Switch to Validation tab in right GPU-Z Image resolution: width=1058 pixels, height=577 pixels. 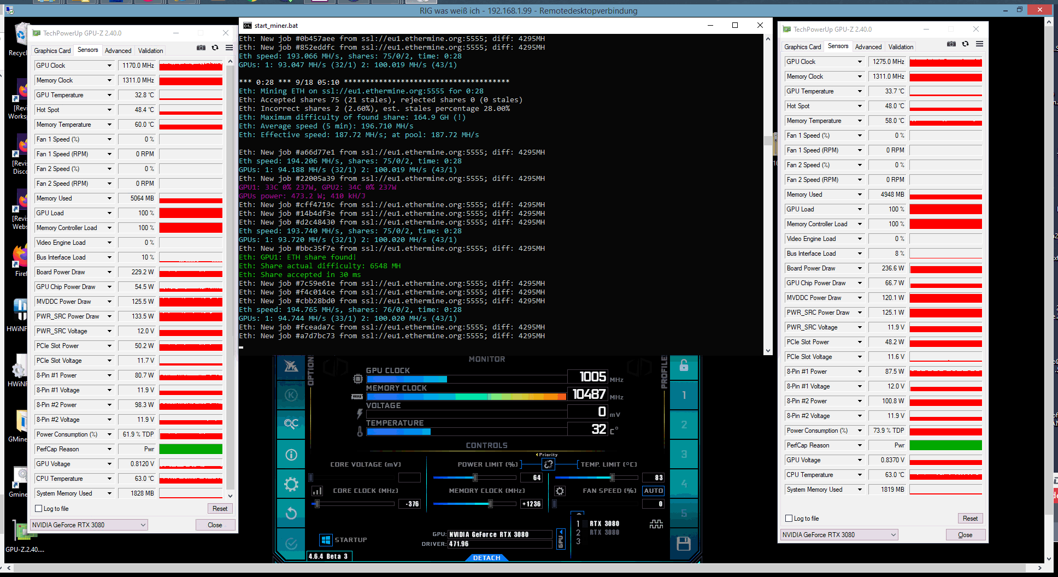point(901,46)
